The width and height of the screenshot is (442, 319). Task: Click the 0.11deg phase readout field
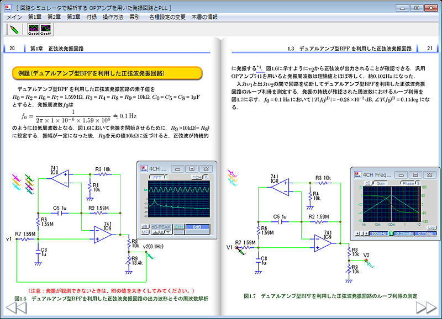click(x=425, y=233)
